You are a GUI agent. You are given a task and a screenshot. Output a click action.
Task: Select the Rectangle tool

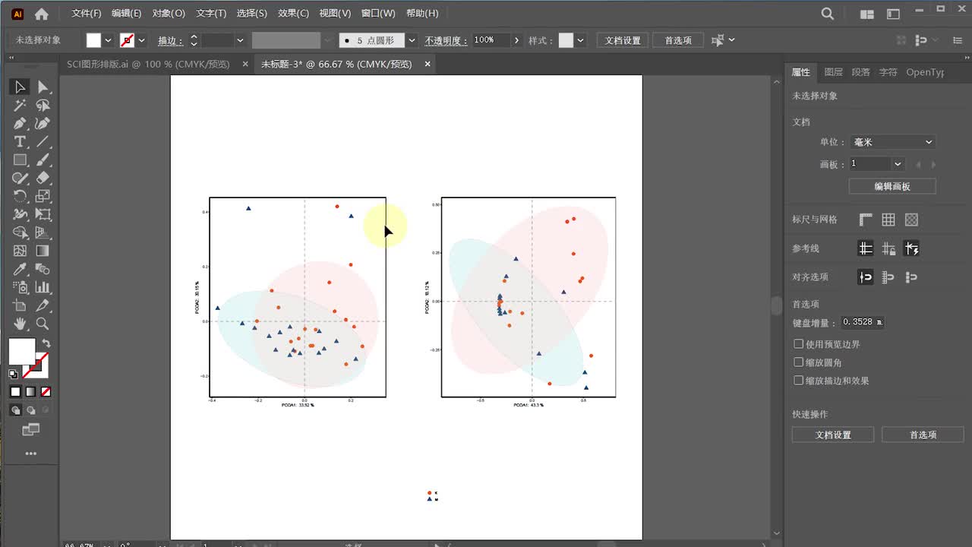(20, 160)
